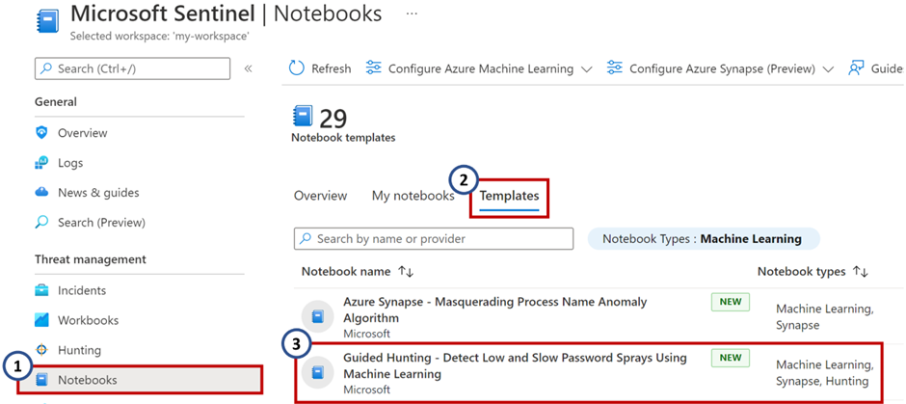This screenshot has height=404, width=906.
Task: Select the Templates tab
Action: pos(509,196)
